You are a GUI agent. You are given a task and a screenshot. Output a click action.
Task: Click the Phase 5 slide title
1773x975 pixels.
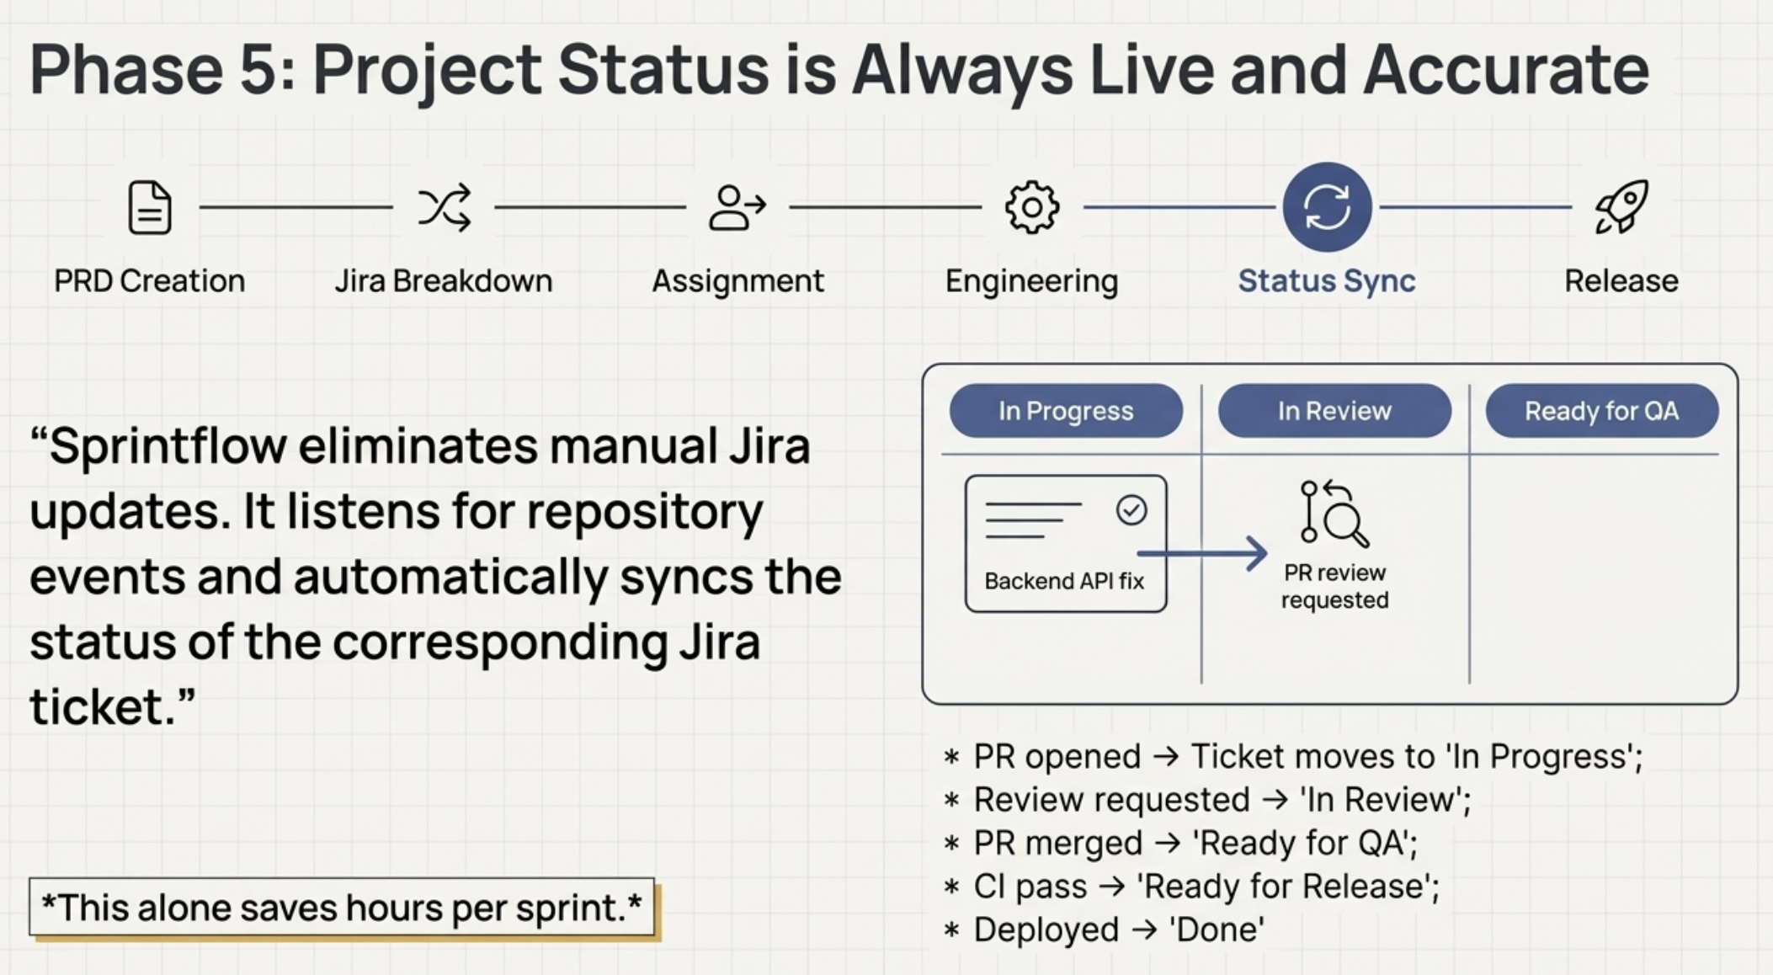[839, 69]
